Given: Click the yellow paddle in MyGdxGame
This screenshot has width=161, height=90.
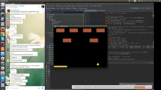Looking at the screenshot, I should tap(60, 66).
